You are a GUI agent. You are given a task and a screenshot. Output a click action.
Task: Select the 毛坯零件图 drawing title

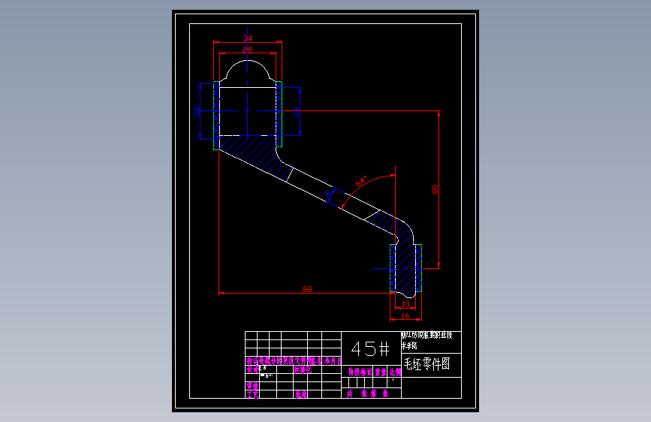tap(426, 364)
